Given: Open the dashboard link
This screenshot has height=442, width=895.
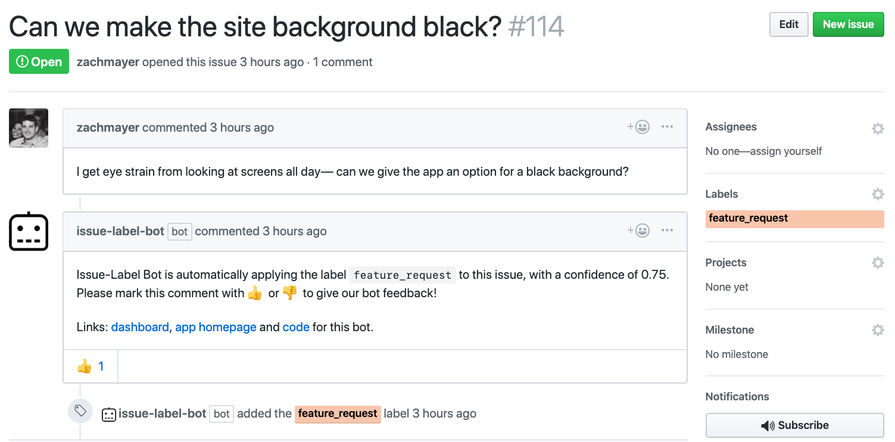Looking at the screenshot, I should coord(140,327).
